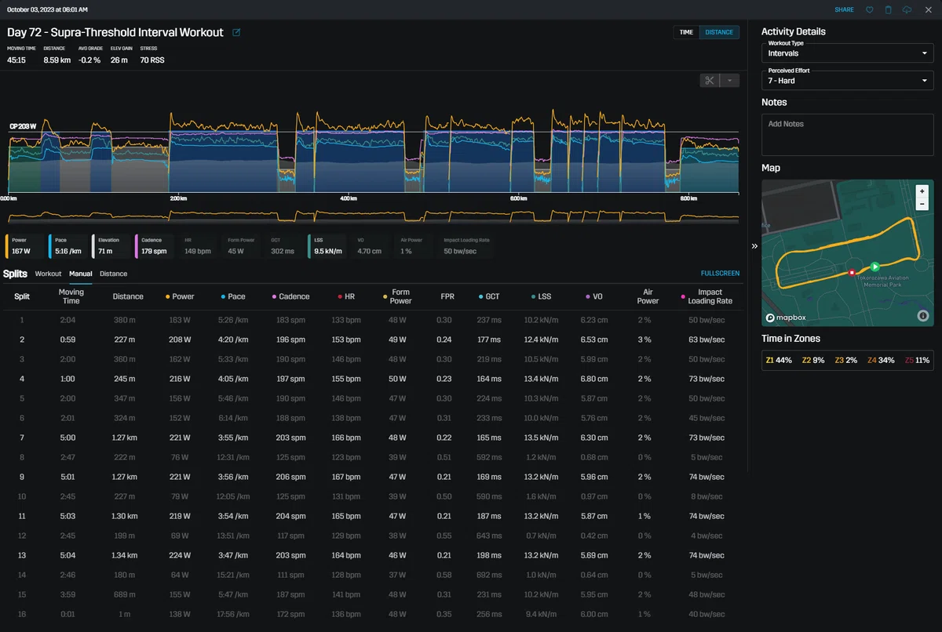Expand the arrow next to scissors tool
The image size is (942, 632).
pyautogui.click(x=730, y=80)
